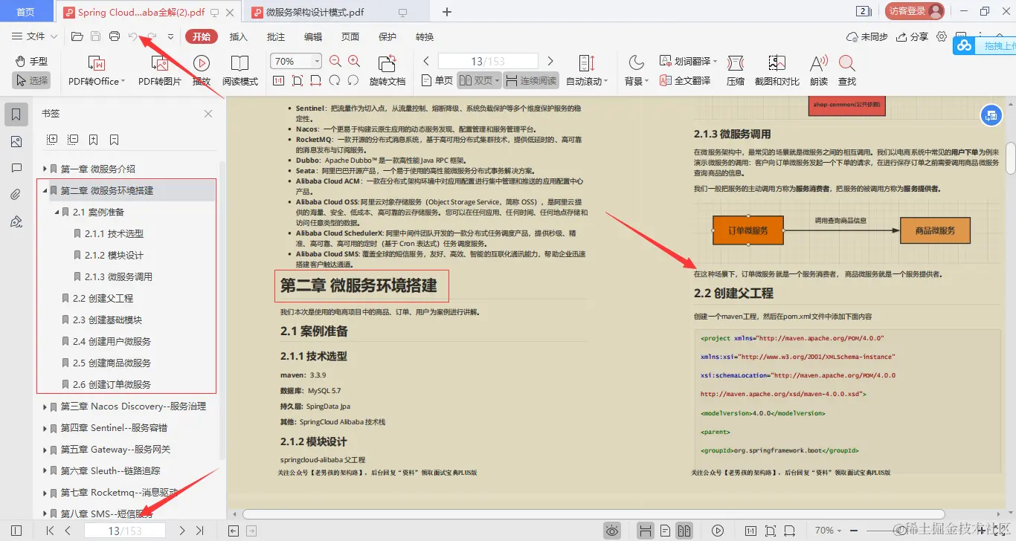This screenshot has width=1016, height=541.
Task: Open the 批注 annotation ribbon tab
Action: pos(275,36)
